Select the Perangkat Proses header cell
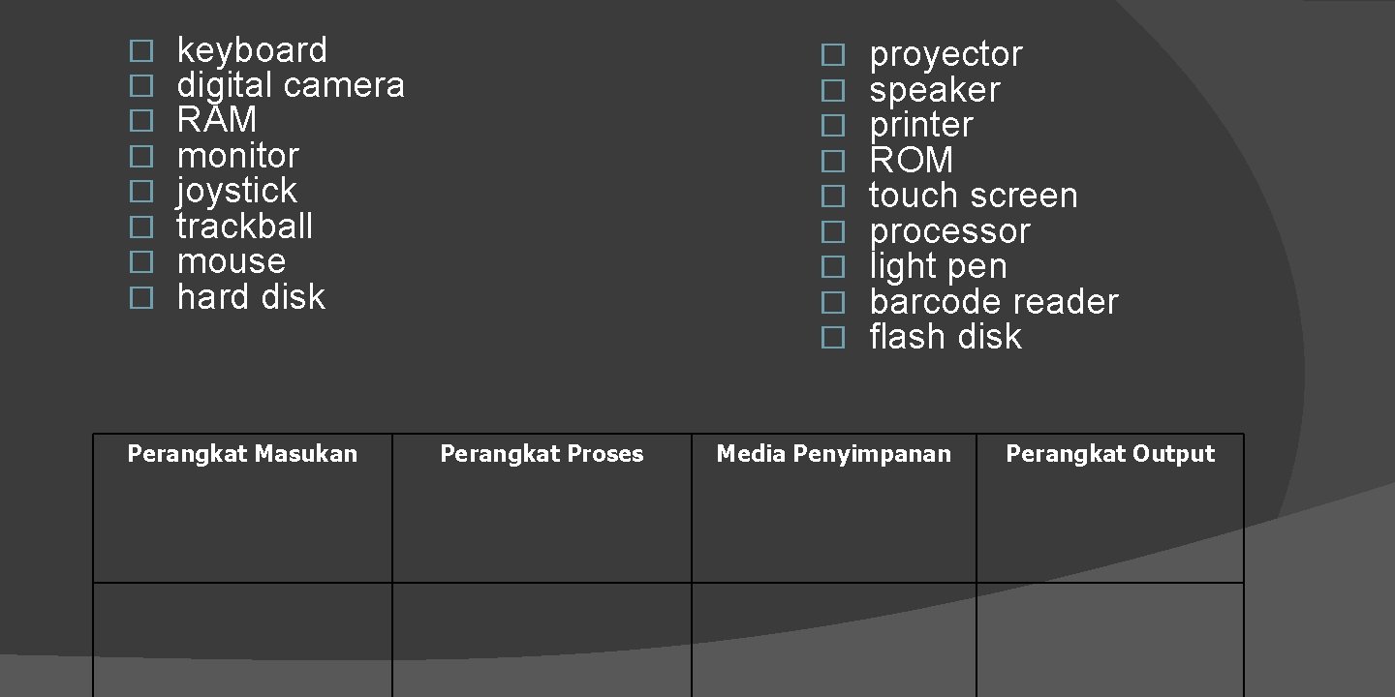The image size is (1395, 697). click(542, 454)
